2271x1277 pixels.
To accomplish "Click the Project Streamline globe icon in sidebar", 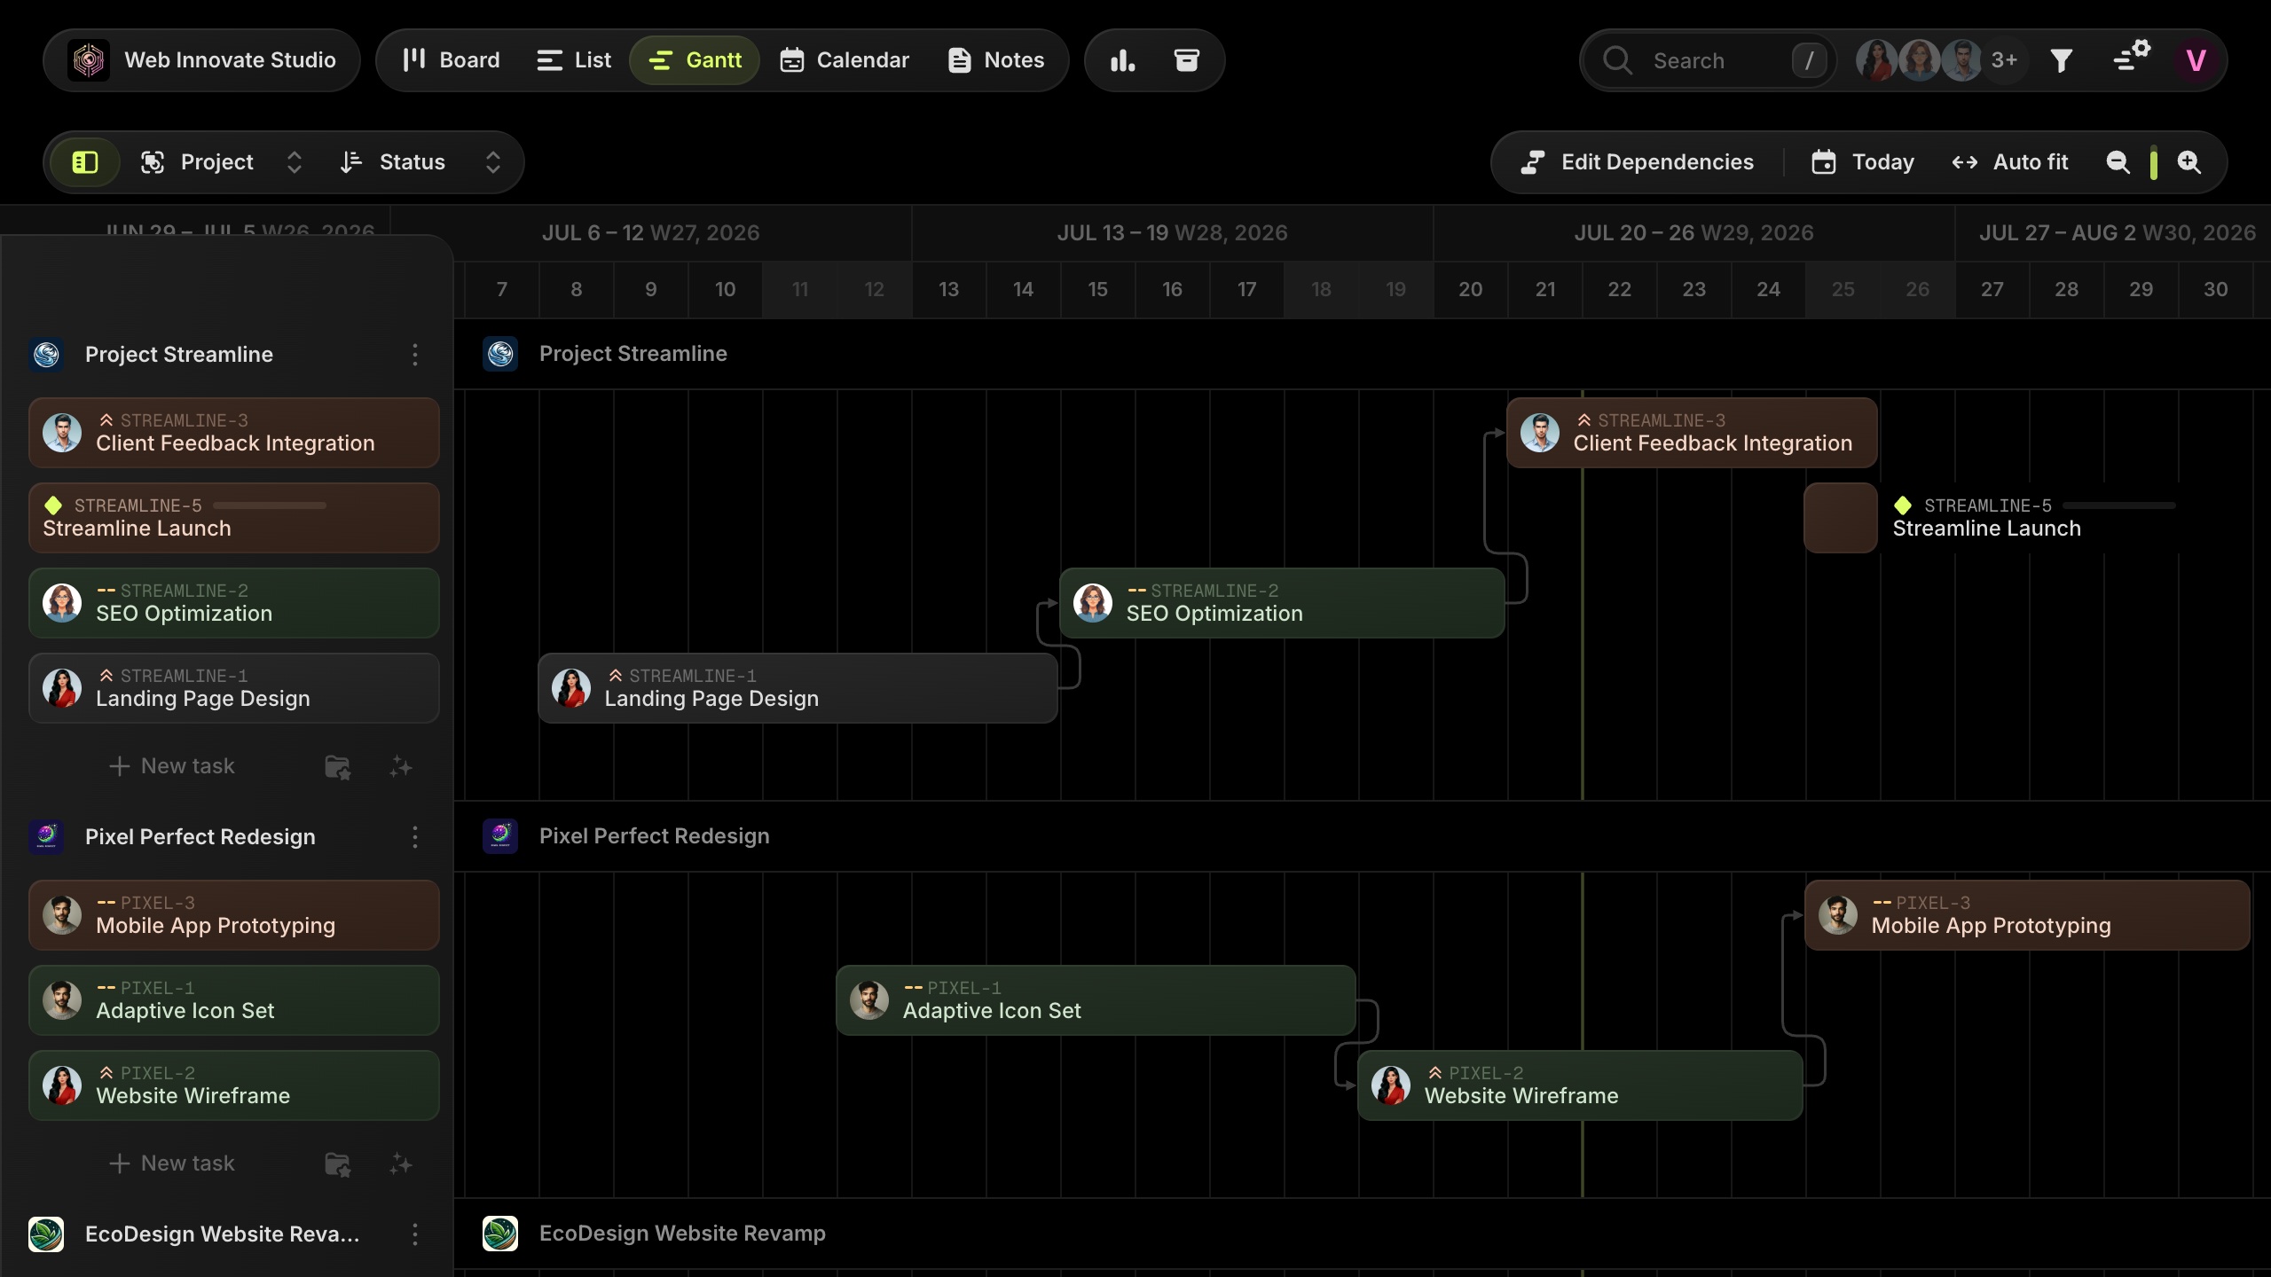I will (x=46, y=355).
